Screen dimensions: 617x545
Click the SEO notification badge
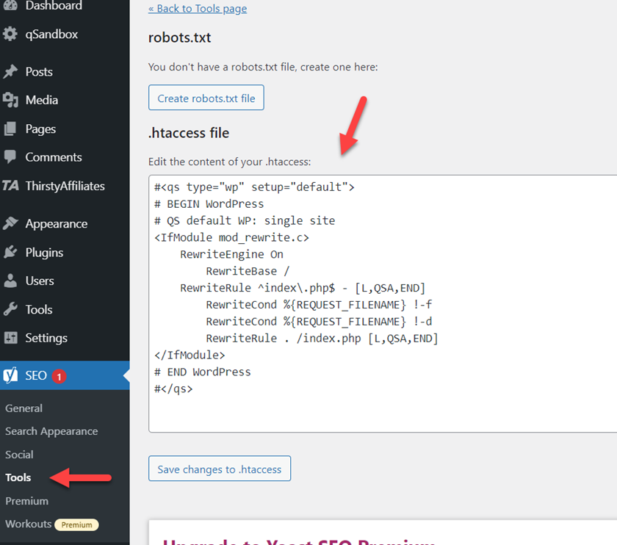click(x=59, y=377)
